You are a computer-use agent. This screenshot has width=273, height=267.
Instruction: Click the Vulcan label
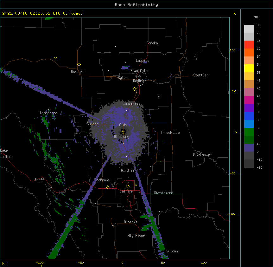click(x=172, y=251)
